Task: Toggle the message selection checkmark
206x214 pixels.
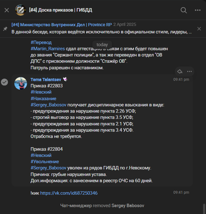Action: coord(4,82)
